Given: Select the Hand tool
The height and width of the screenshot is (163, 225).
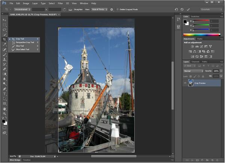Looking at the screenshot, I should coord(4,109).
